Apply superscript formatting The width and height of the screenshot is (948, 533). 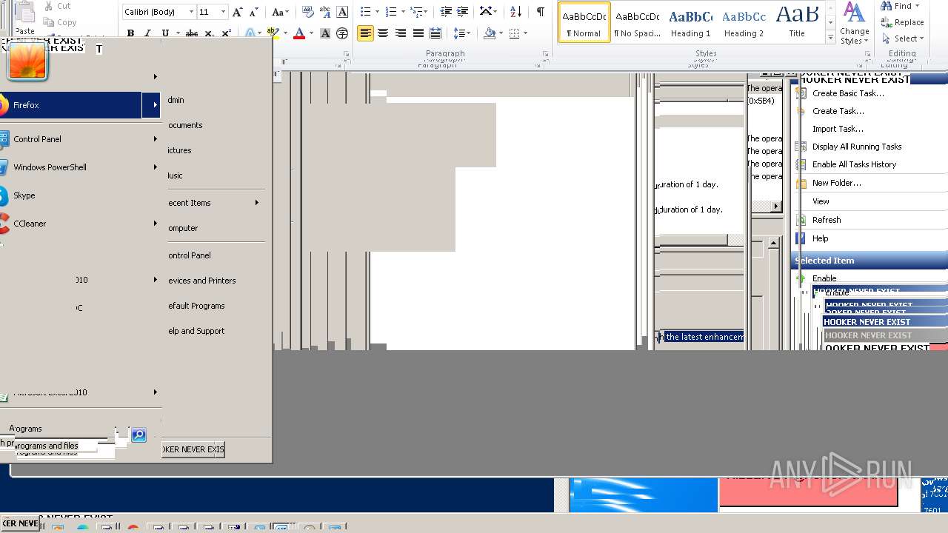pyautogui.click(x=226, y=33)
